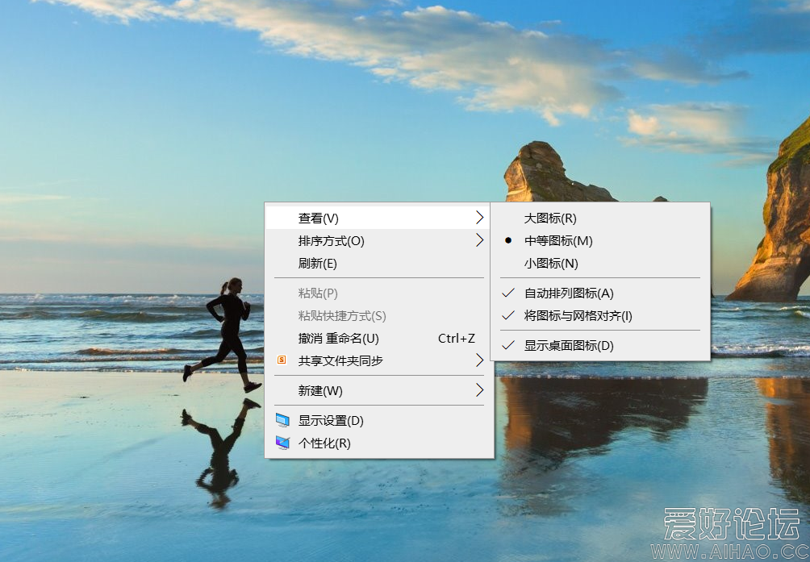Refresh the desktop with 刷新(E)
Image resolution: width=810 pixels, height=562 pixels.
317,263
